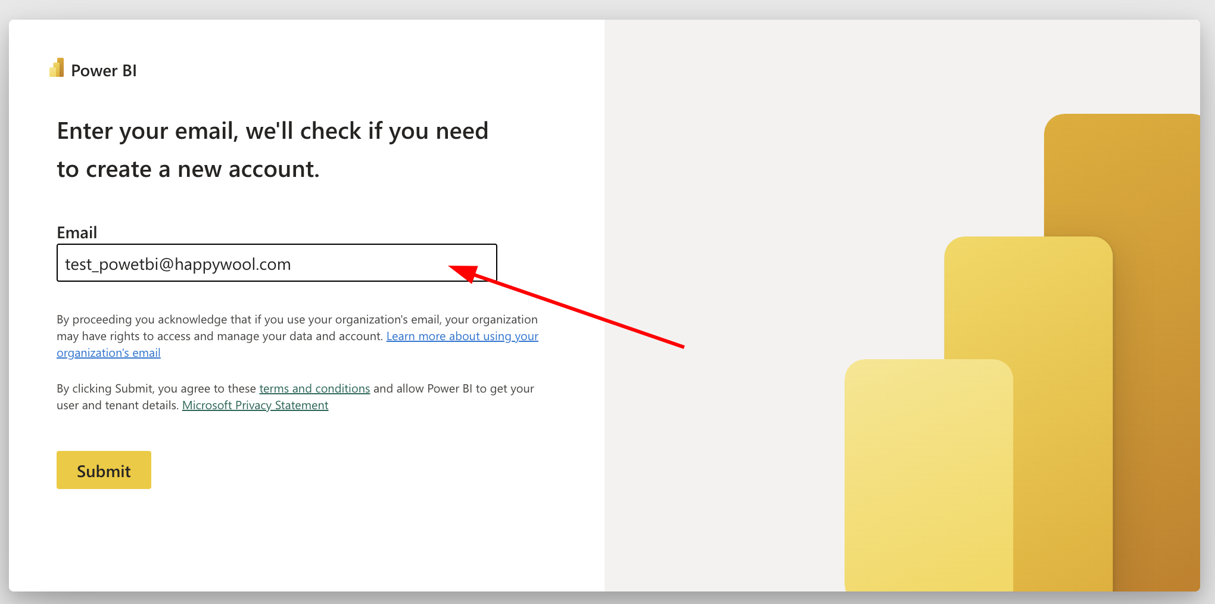Click the Email input field
Screen dimensions: 1215x604
click(277, 263)
